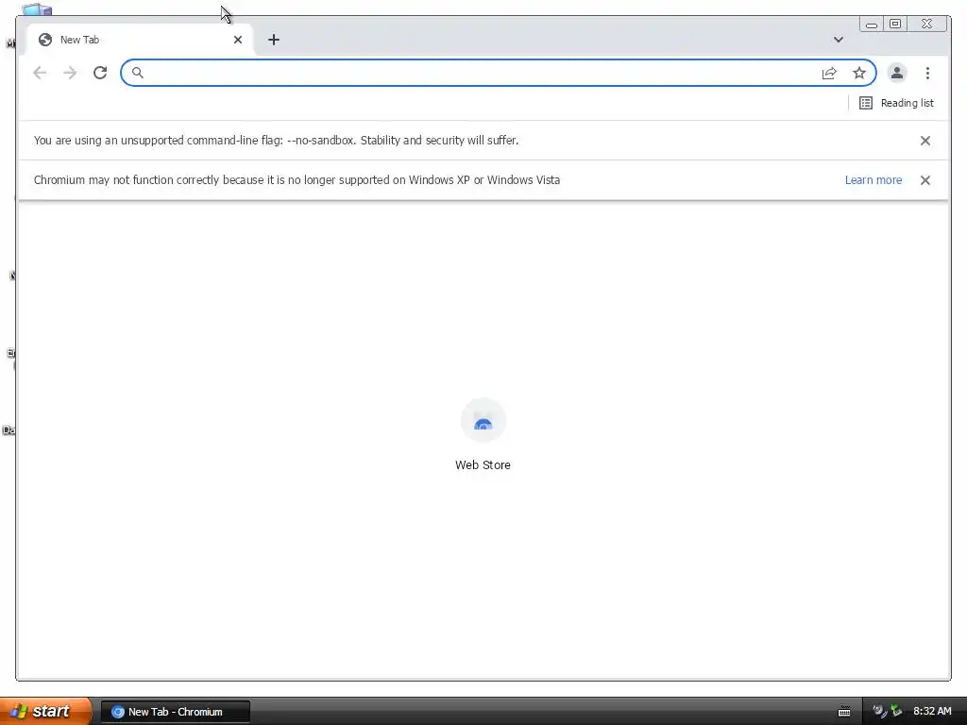Click the 8:32 AM system clock
The image size is (967, 725).
[x=932, y=712]
